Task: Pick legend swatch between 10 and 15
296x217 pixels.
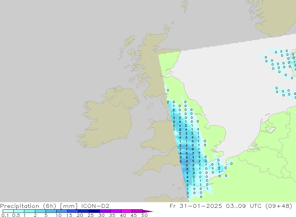Action: click(x=62, y=211)
